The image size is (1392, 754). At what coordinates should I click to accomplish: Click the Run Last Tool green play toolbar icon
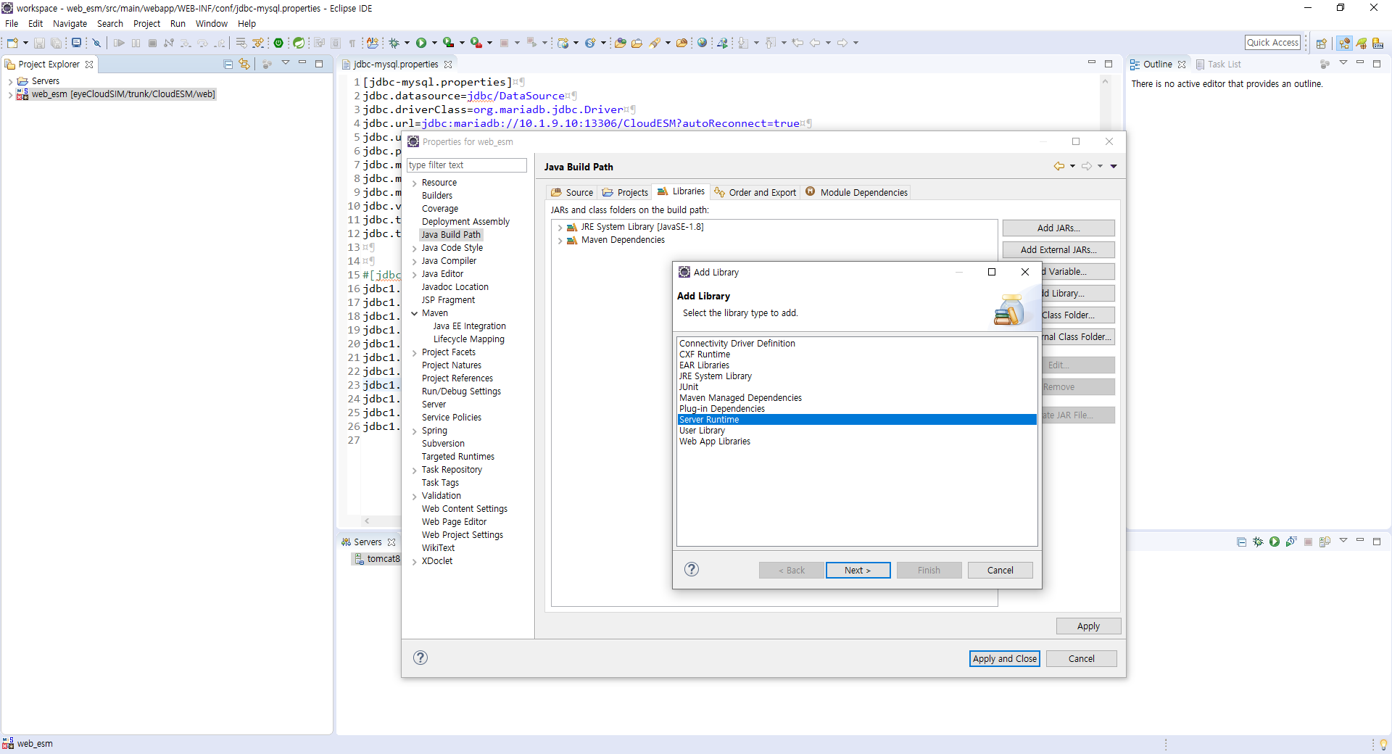click(476, 43)
